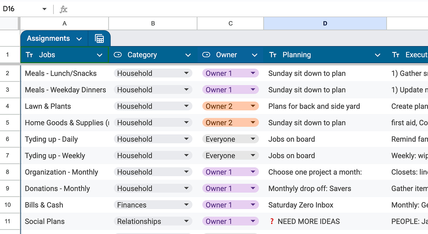Viewport: 428px width, 234px height.
Task: Expand the Assignments table menu chevron
Action: [x=79, y=39]
